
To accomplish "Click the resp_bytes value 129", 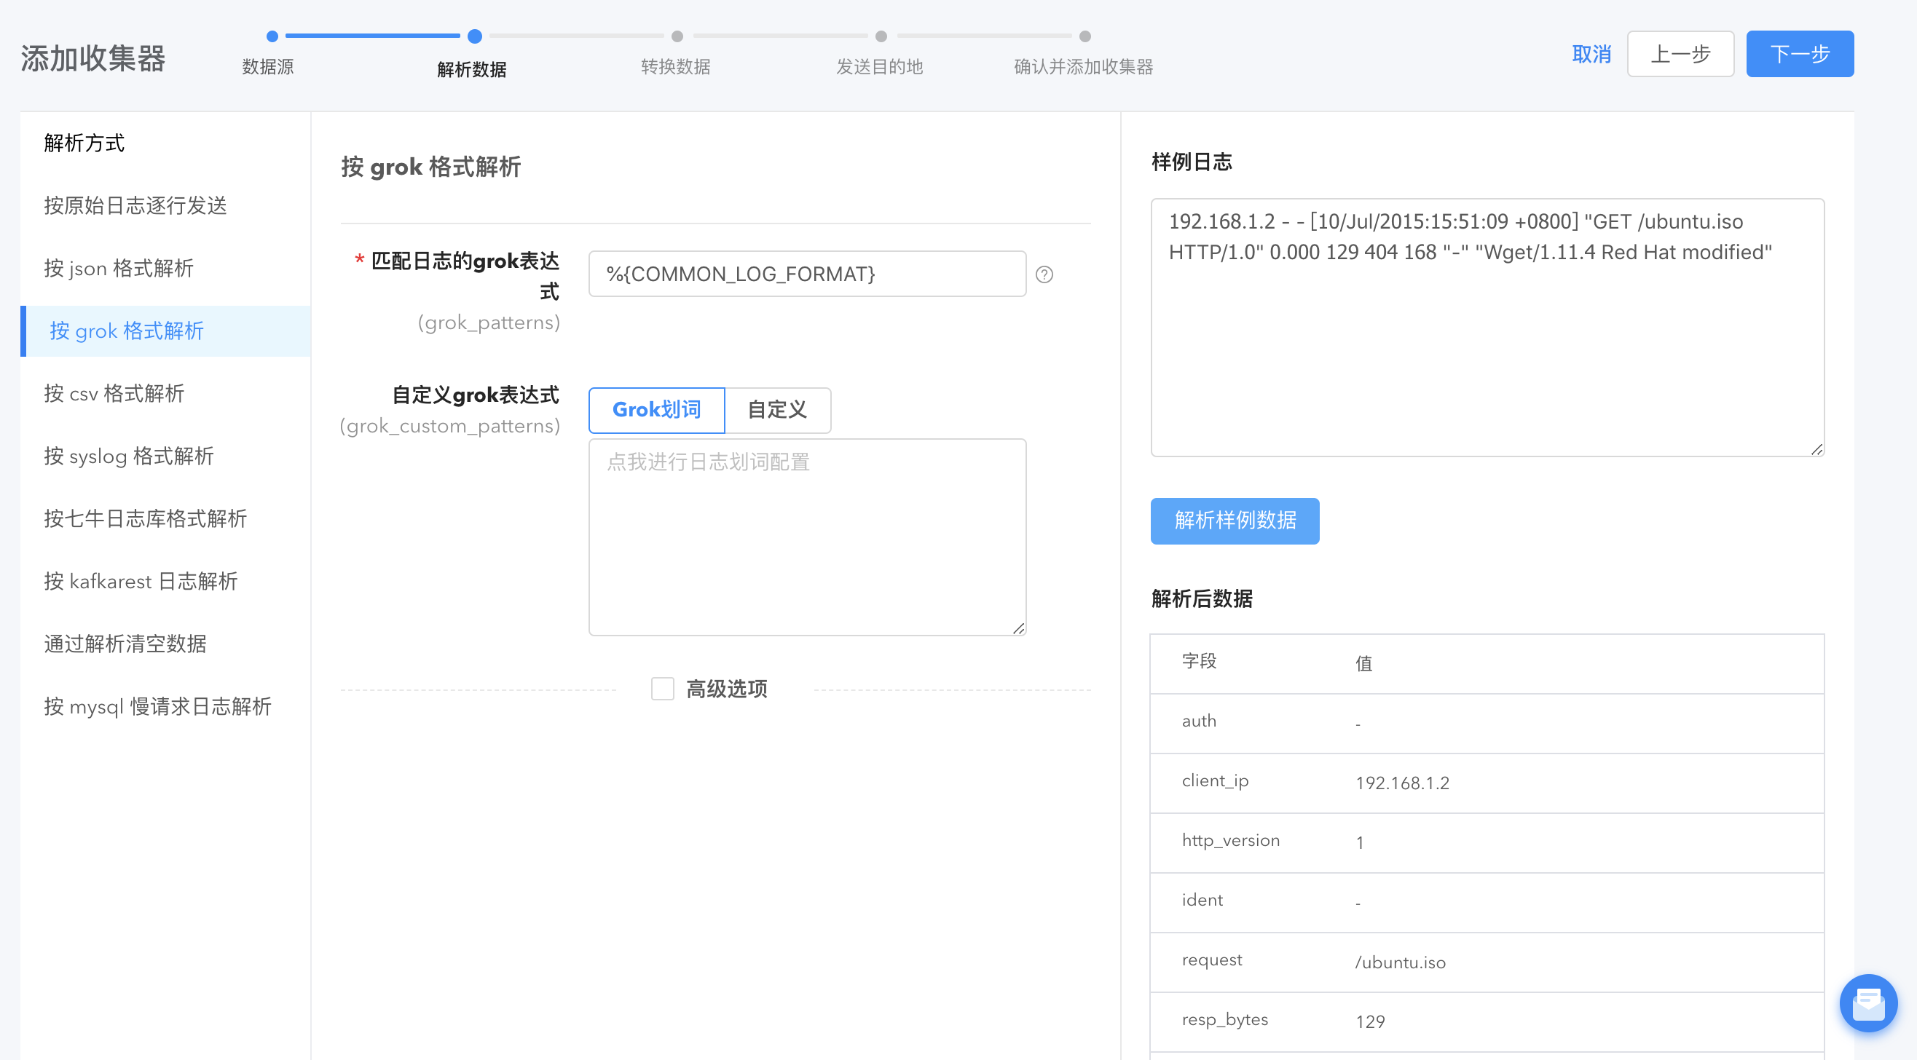I will [1370, 1022].
